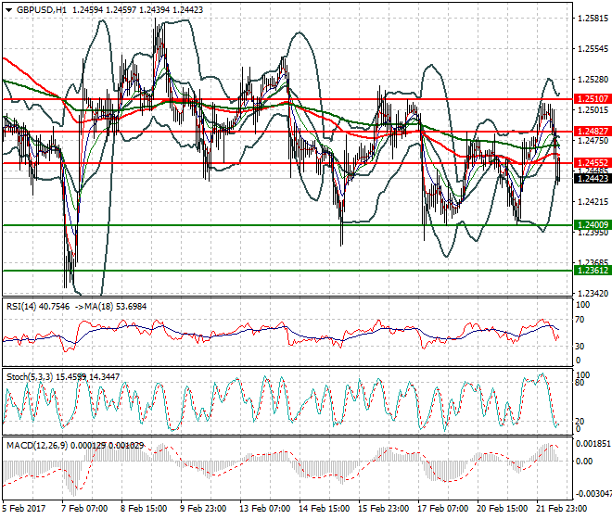Image resolution: width=612 pixels, height=519 pixels.
Task: Click the 80 level on Stochastic scale
Action: [x=581, y=381]
